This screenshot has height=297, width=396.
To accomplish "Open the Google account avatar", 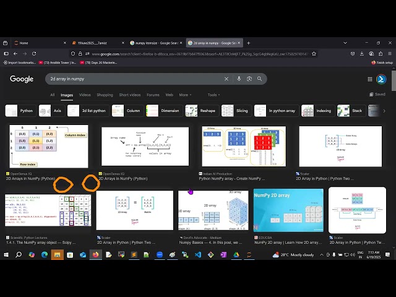I will [x=381, y=79].
